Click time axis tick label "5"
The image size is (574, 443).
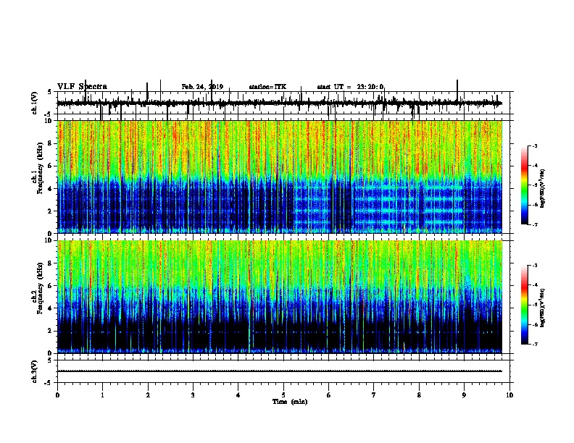coord(283,395)
